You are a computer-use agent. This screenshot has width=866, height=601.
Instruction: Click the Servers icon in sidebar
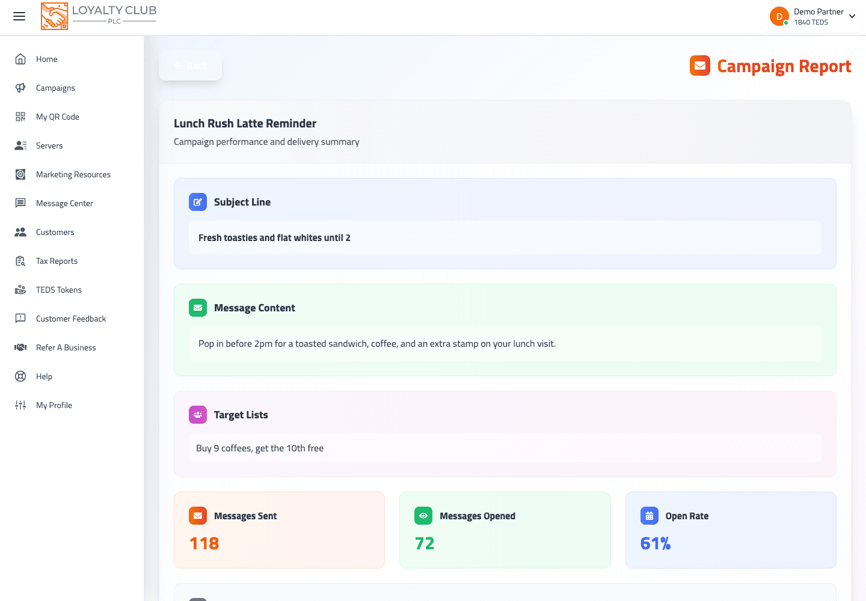pos(20,145)
